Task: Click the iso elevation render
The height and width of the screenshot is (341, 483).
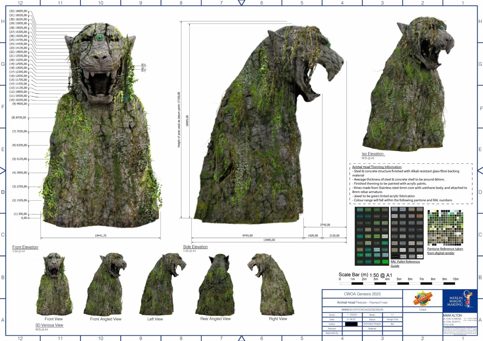Action: click(408, 84)
